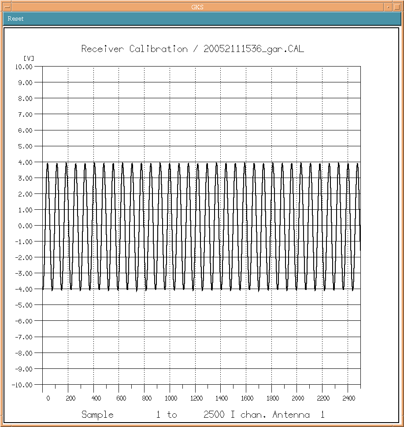Image resolution: width=404 pixels, height=427 pixels.
Task: Open the window menu button in the title bar
Action: coord(7,7)
